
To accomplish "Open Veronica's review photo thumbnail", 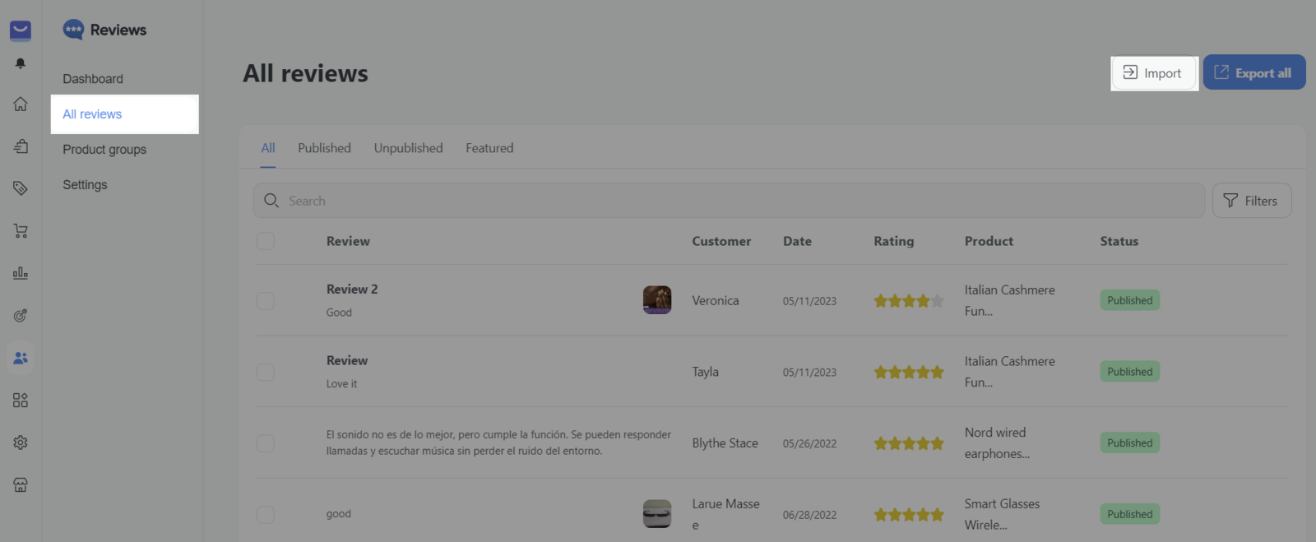I will point(657,300).
